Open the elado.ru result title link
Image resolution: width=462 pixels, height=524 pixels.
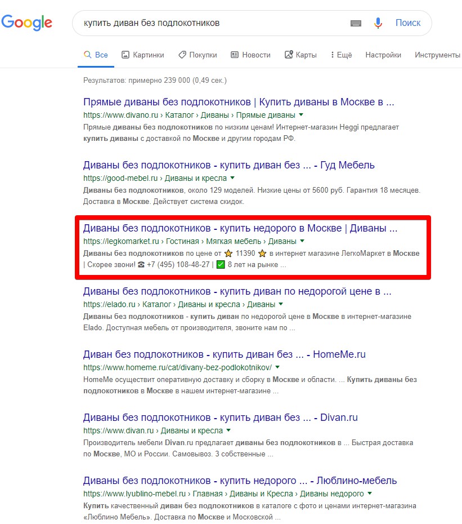tap(237, 291)
